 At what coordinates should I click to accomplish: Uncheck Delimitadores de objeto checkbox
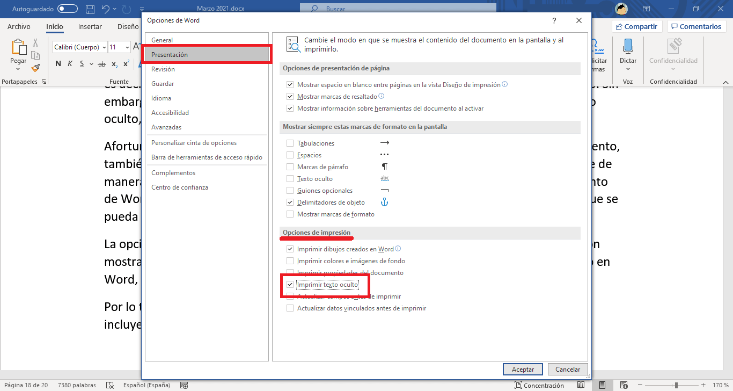(290, 202)
